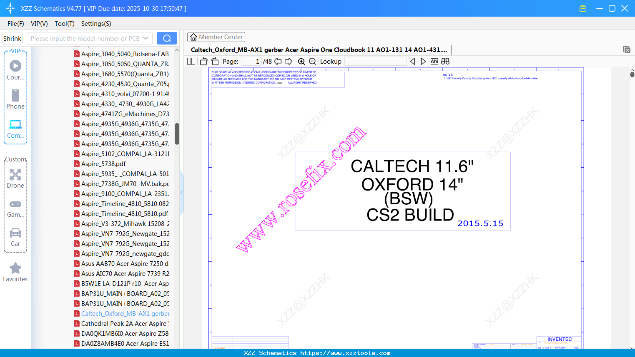Viewport: 635px width, 357px height.
Task: Click the Lookup text field
Action: (x=376, y=61)
